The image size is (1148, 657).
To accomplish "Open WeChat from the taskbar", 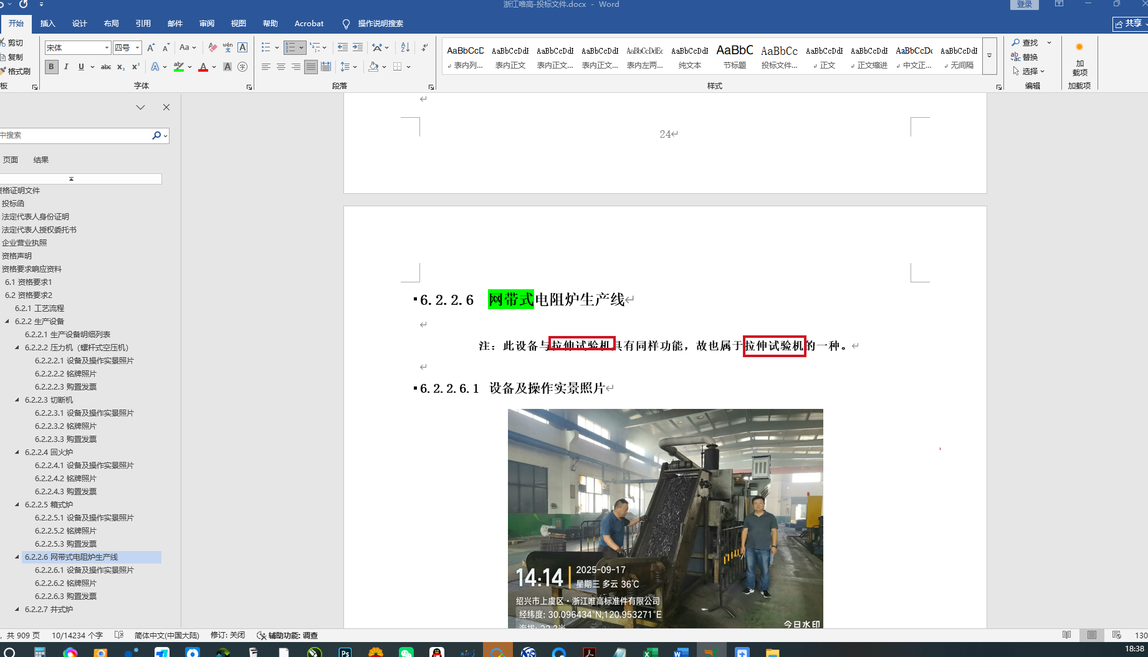I will pyautogui.click(x=406, y=652).
